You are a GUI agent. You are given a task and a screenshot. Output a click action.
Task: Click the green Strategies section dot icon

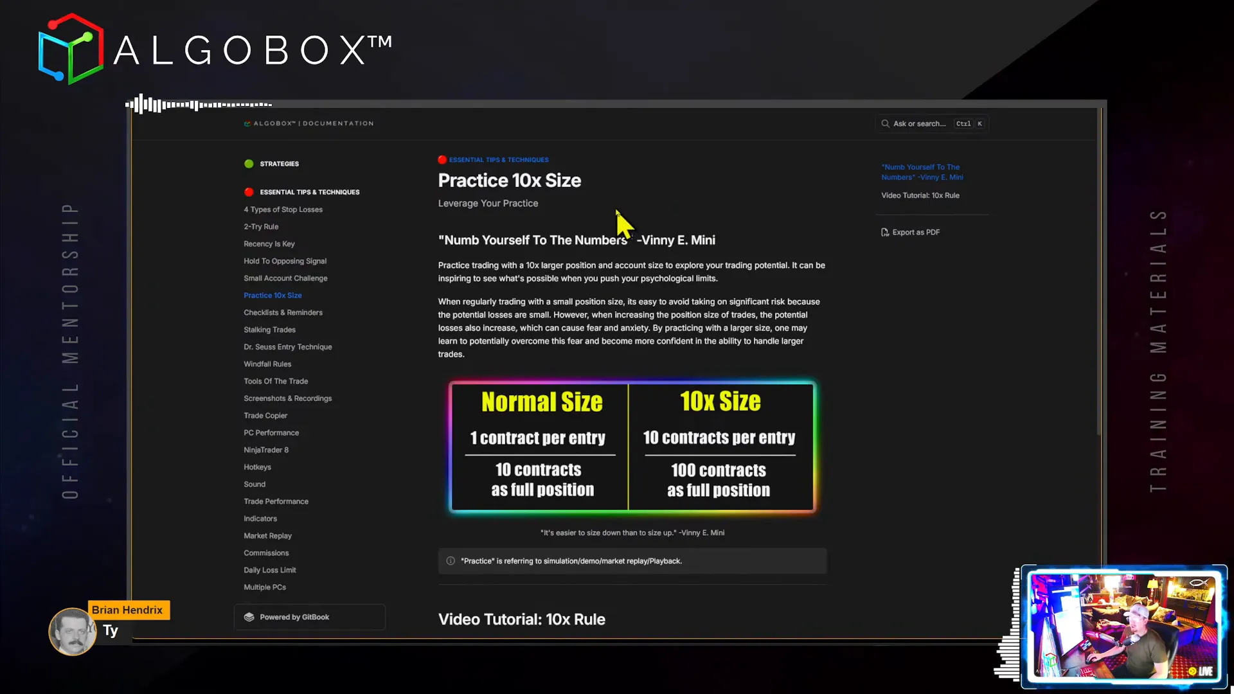[249, 164]
